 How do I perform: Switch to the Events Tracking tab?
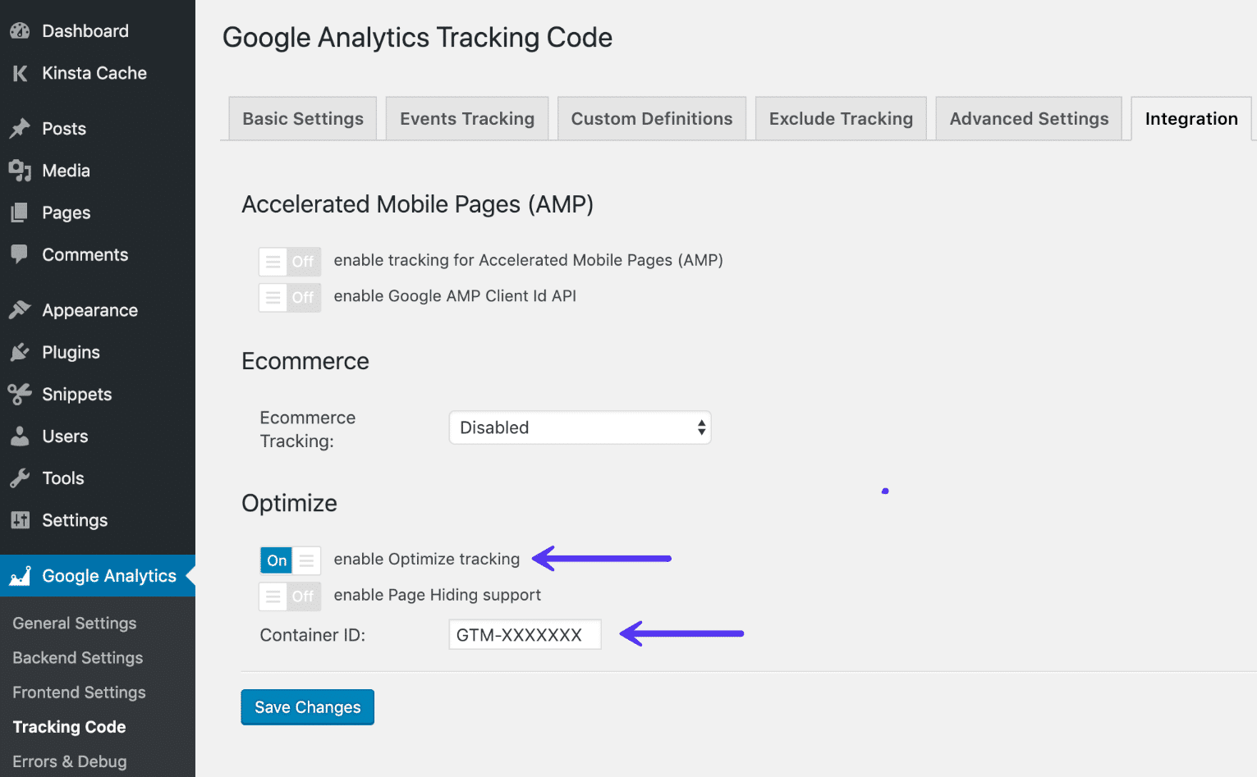[x=466, y=118]
